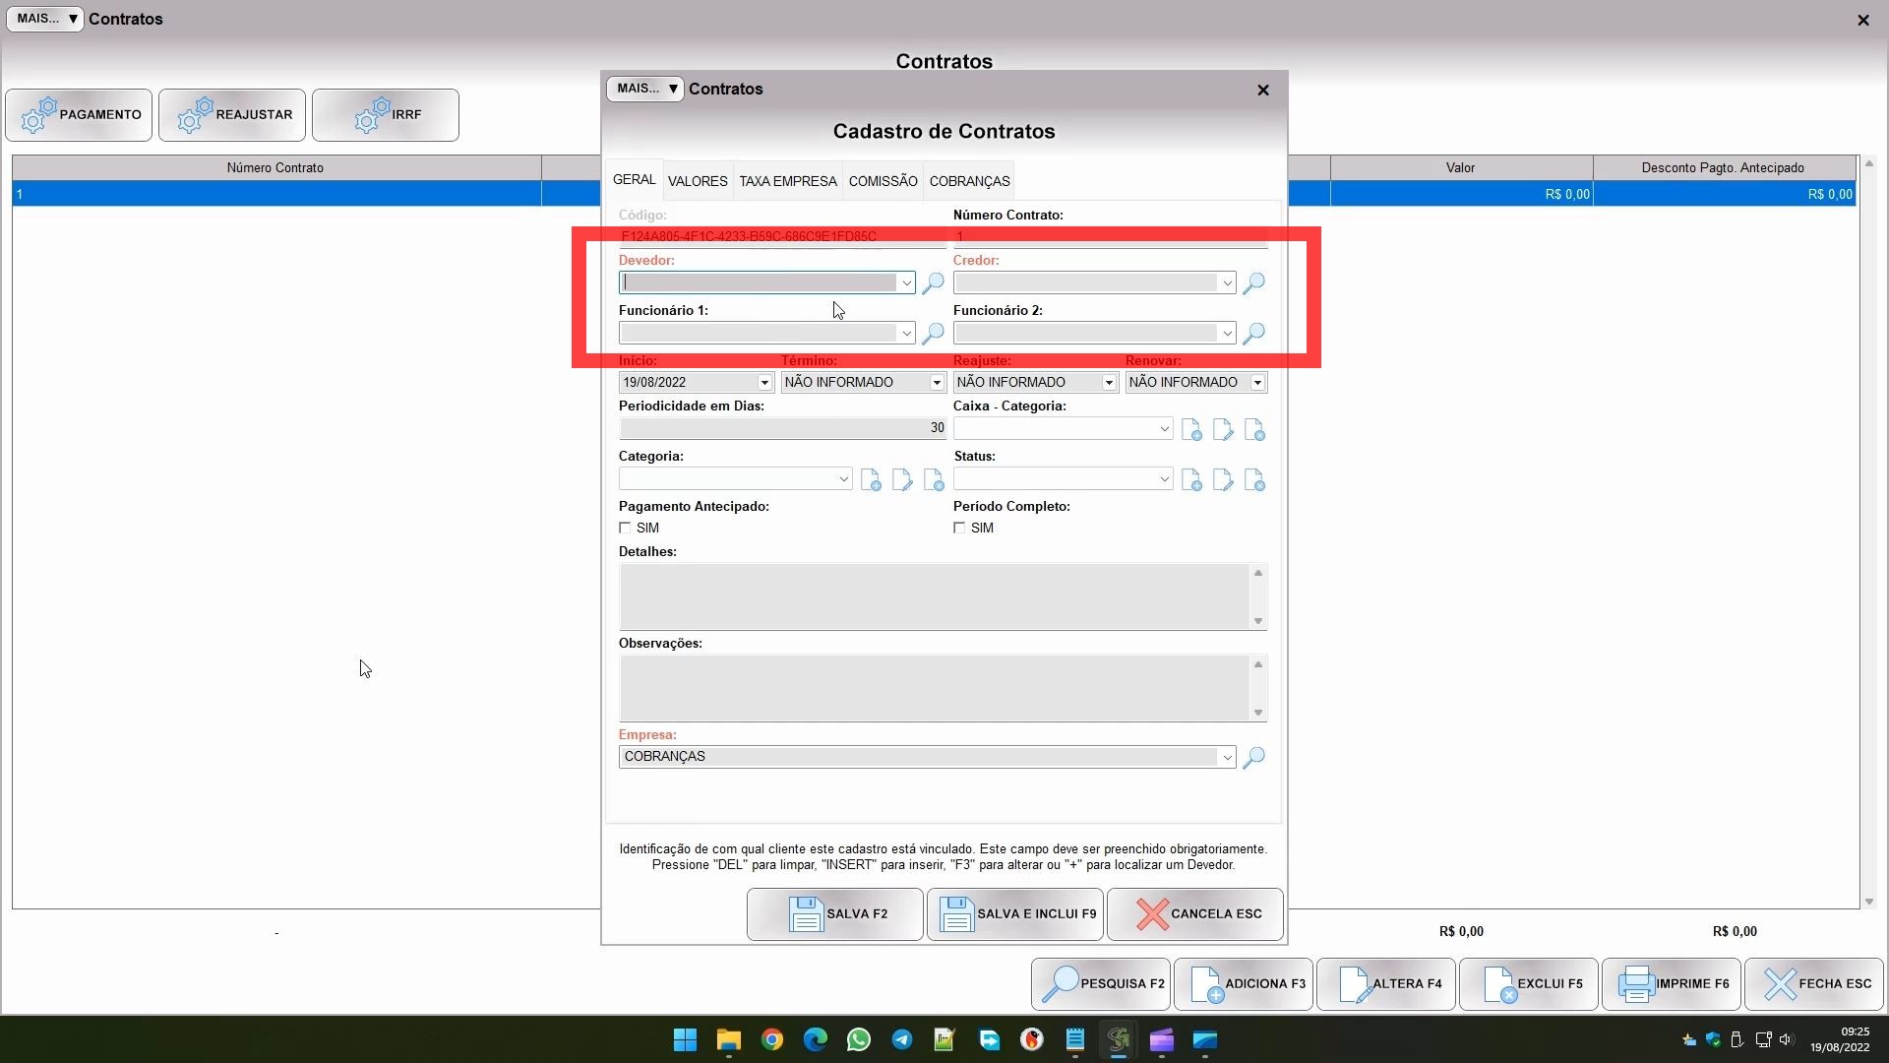
Task: Click inside the Detalhes text area
Action: 934,596
